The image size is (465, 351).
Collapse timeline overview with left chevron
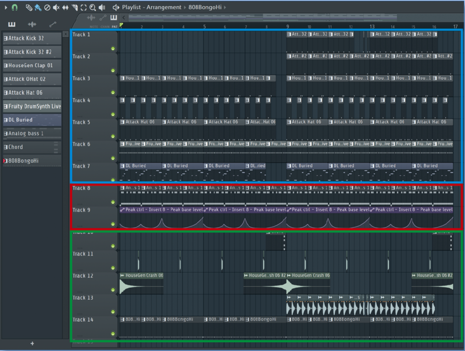click(124, 18)
